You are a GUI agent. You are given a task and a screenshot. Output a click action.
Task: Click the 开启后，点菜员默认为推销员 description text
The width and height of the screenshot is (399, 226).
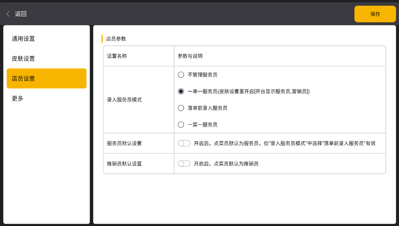226,164
